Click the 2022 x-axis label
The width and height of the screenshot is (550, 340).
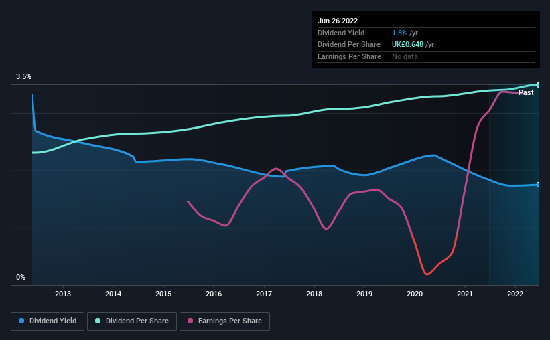click(x=515, y=294)
